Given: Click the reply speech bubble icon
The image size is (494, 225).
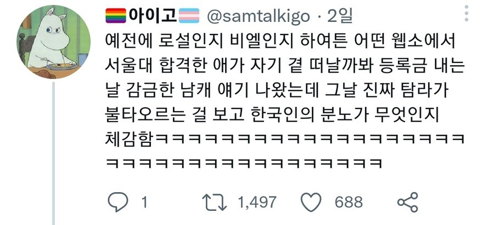Looking at the screenshot, I should tap(118, 202).
